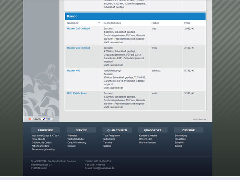The height and width of the screenshot is (180, 240).
Task: Open Quad-Vermietung link
Action: tap(77, 142)
